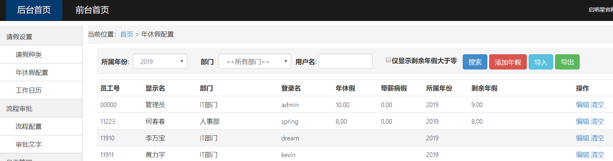Viewport: 613px width, 161px height.
Task: Focus the 用户名 input field
Action: pyautogui.click(x=345, y=61)
